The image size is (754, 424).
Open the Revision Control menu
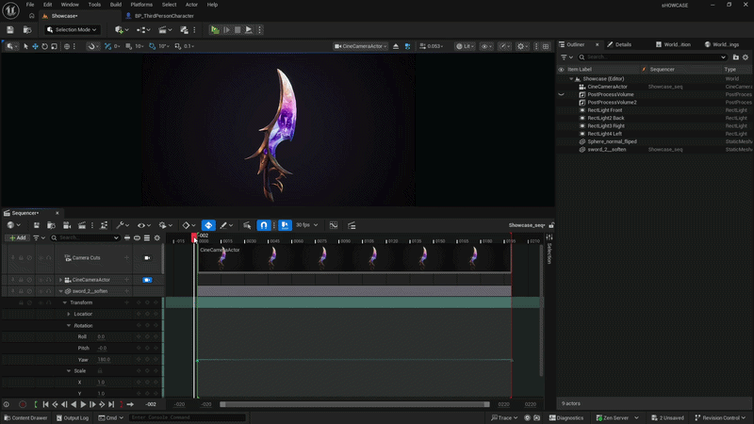pos(720,418)
